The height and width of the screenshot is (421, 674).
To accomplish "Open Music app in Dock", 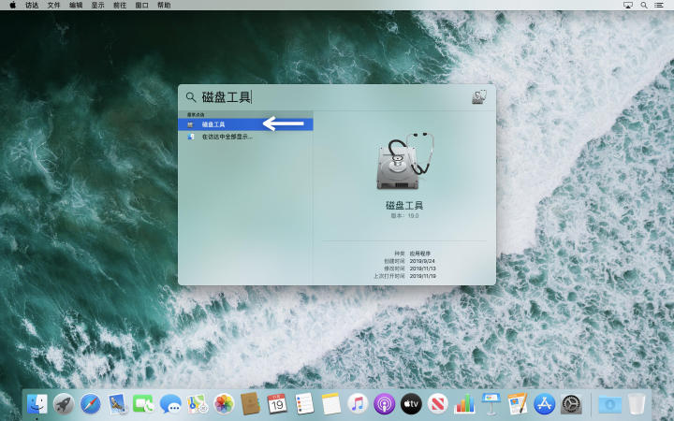I will [x=358, y=404].
